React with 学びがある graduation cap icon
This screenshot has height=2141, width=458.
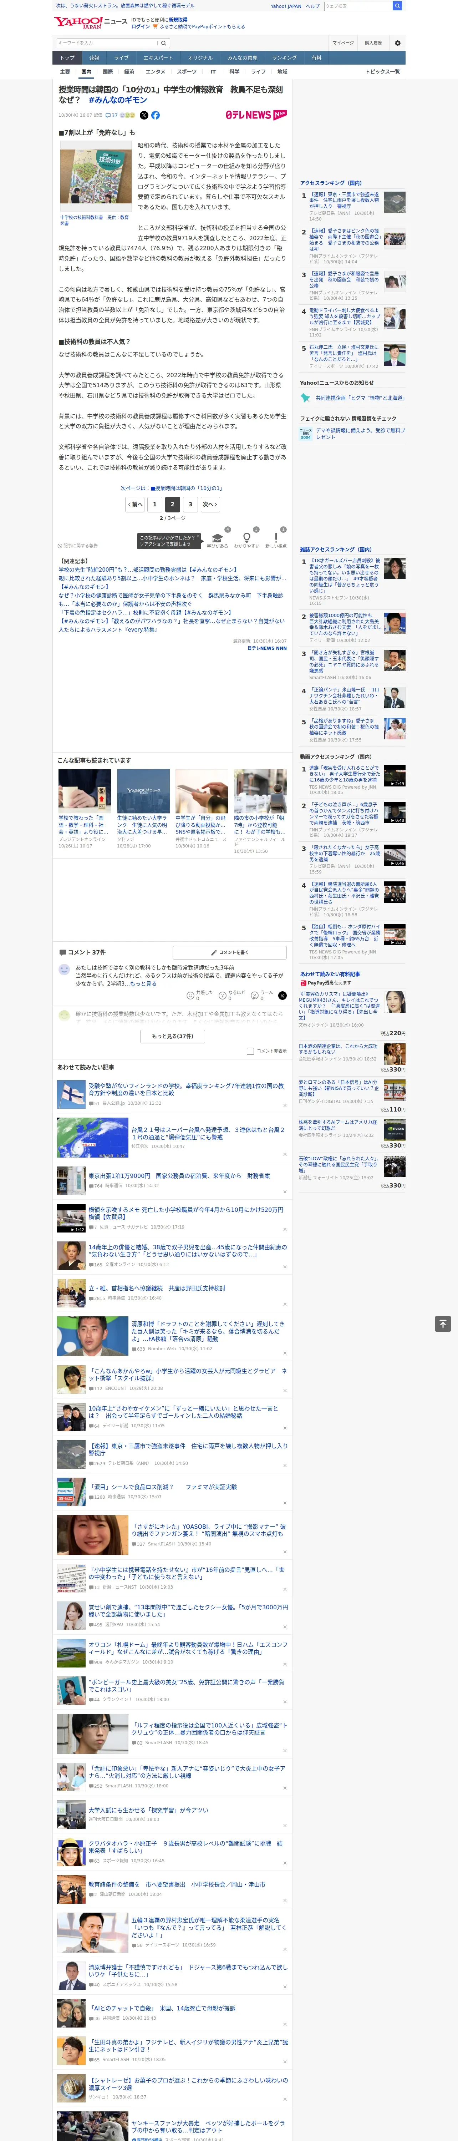[x=217, y=538]
